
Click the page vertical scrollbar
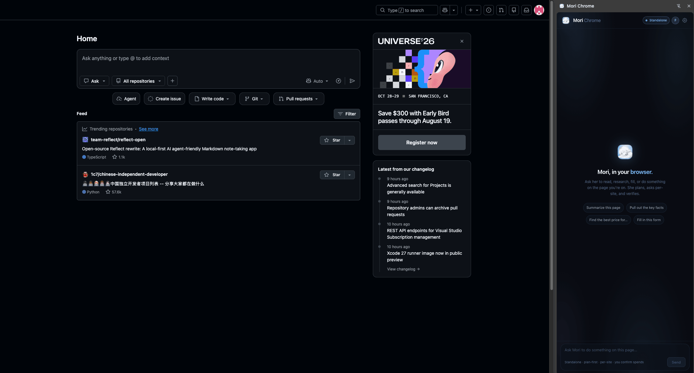(552, 145)
